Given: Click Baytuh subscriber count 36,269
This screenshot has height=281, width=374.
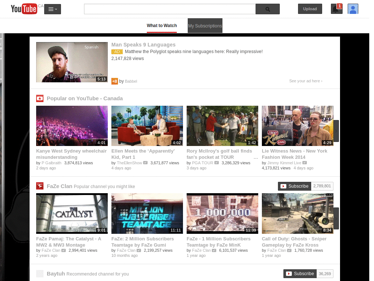Looking at the screenshot, I should coord(325,274).
